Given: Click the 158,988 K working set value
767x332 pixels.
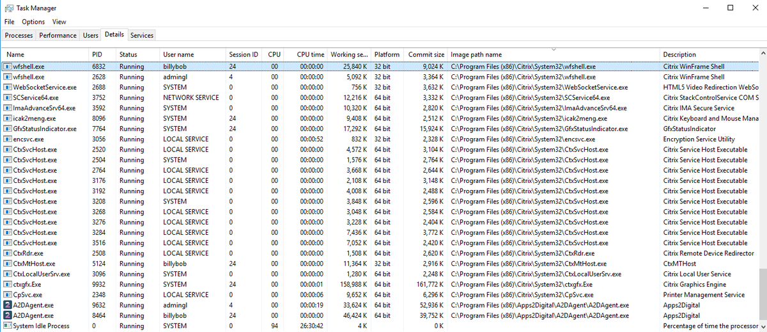Looking at the screenshot, I should point(352,285).
